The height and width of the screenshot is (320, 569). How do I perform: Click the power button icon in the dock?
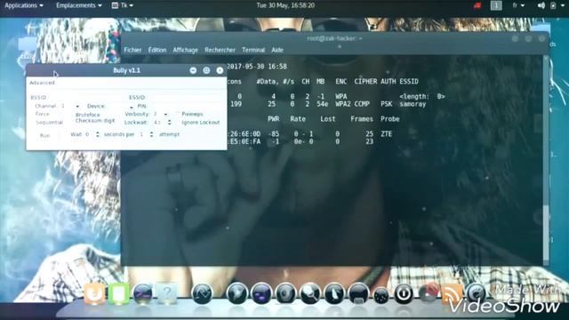click(404, 293)
